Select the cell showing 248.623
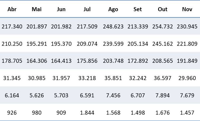 point(113,27)
